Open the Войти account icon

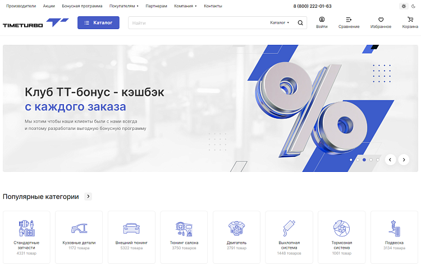pyautogui.click(x=322, y=20)
